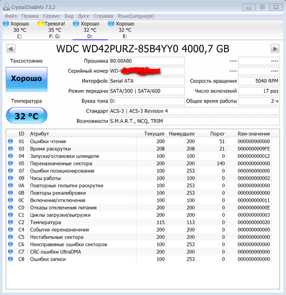Click the Серийный номер field
Viewport: 286px width, 295px height.
click(x=147, y=71)
